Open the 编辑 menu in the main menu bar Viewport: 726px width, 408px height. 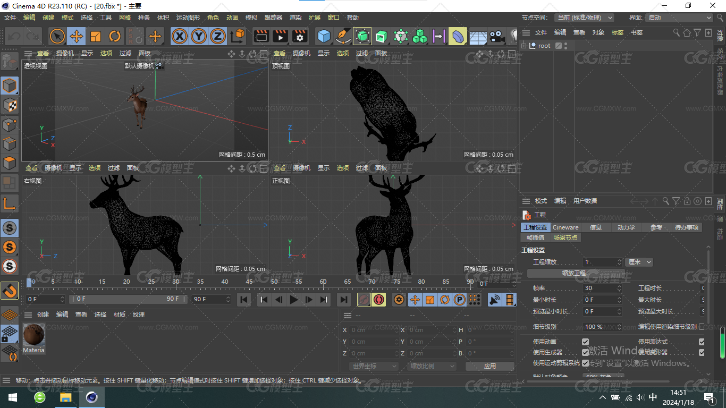click(29, 18)
